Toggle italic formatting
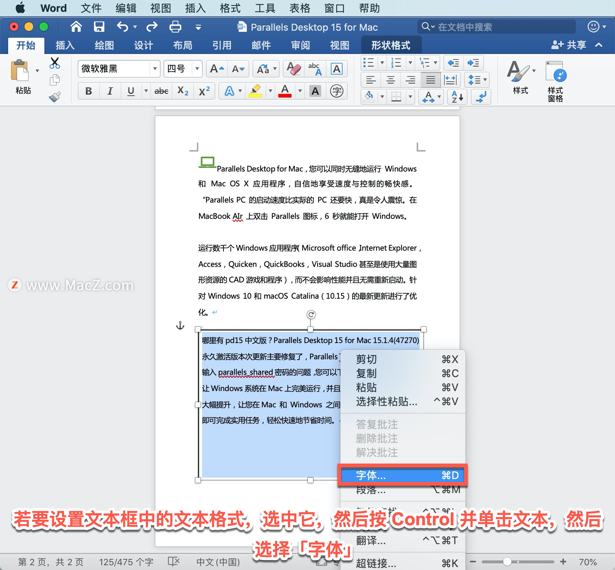Viewport: 615px width, 570px height. [x=110, y=91]
